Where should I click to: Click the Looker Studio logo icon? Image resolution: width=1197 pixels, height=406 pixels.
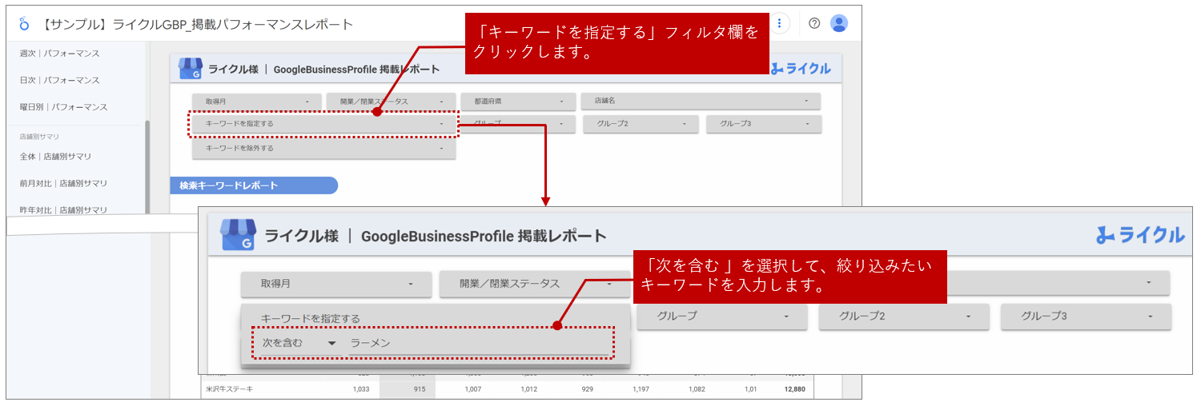point(22,24)
